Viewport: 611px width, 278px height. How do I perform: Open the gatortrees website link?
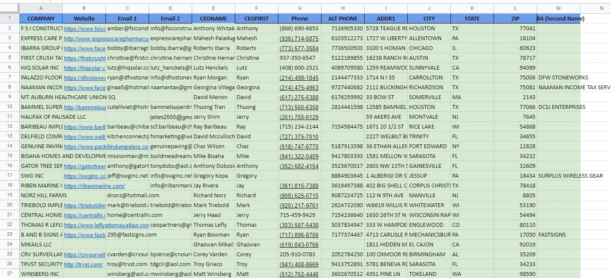tap(85, 166)
